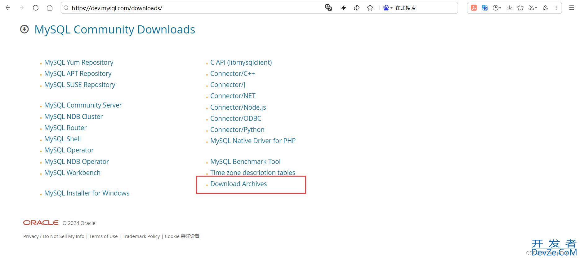Open MySQL Operator link
This screenshot has height=259, width=580.
[x=69, y=150]
